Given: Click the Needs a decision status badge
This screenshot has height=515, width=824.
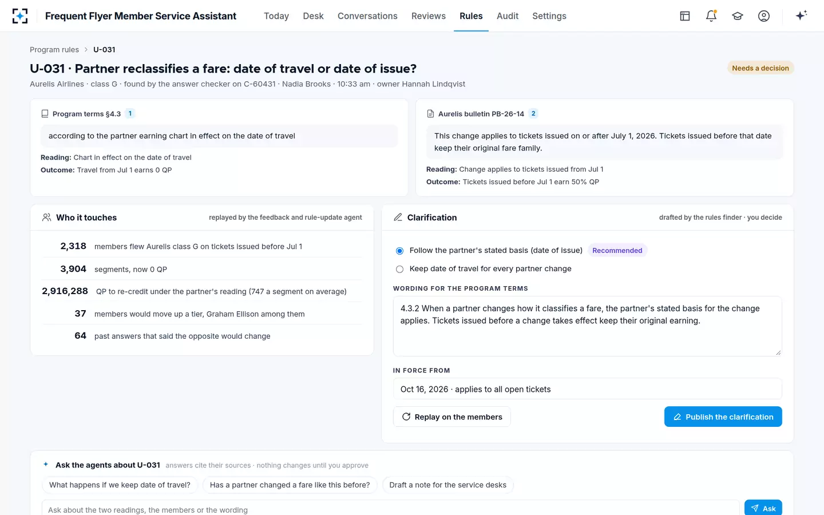Looking at the screenshot, I should click(x=760, y=68).
